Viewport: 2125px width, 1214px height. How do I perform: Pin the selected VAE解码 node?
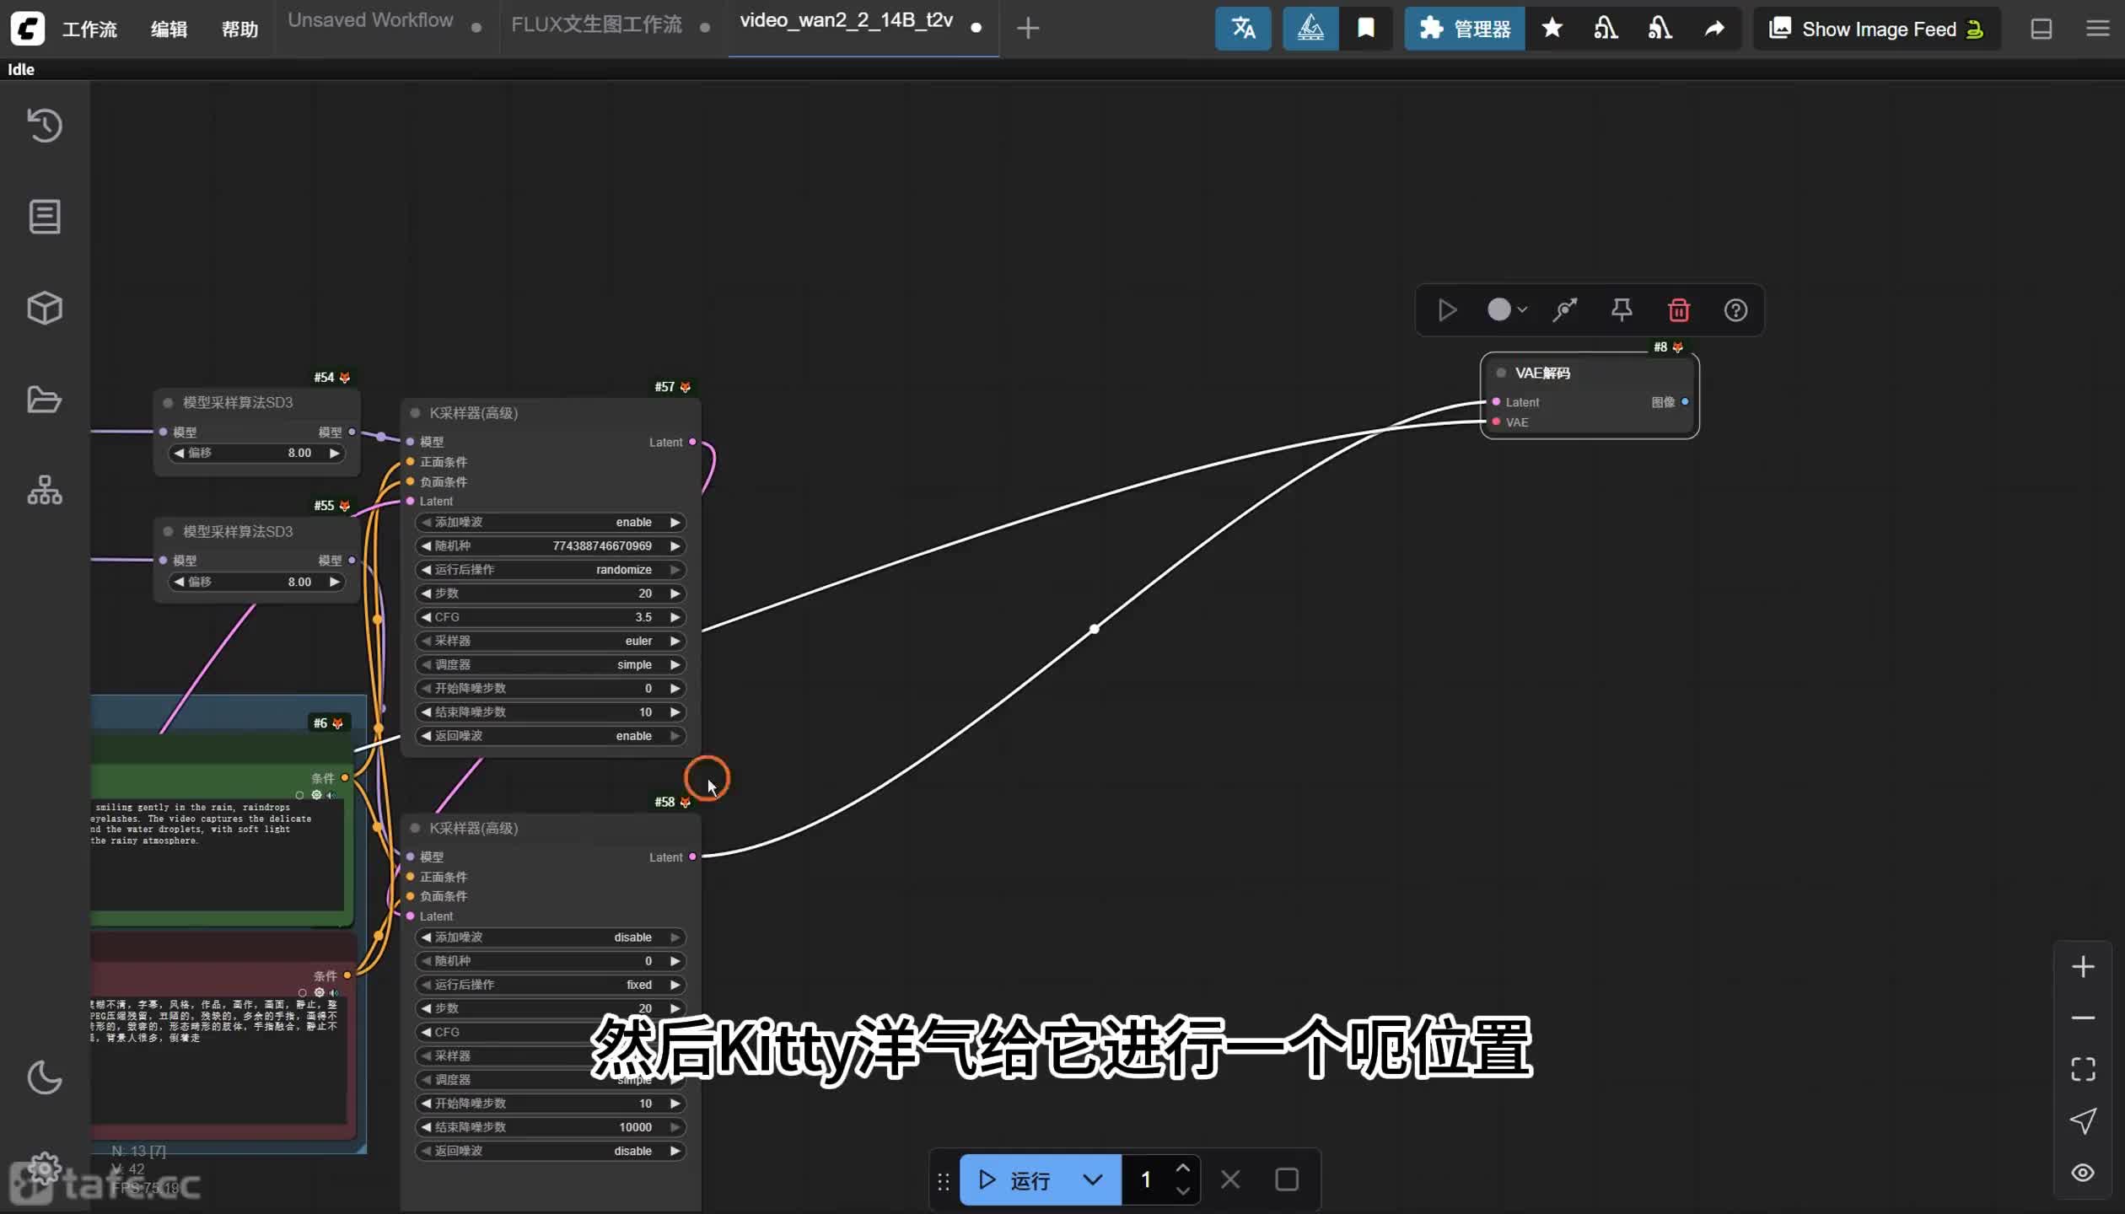click(1622, 310)
